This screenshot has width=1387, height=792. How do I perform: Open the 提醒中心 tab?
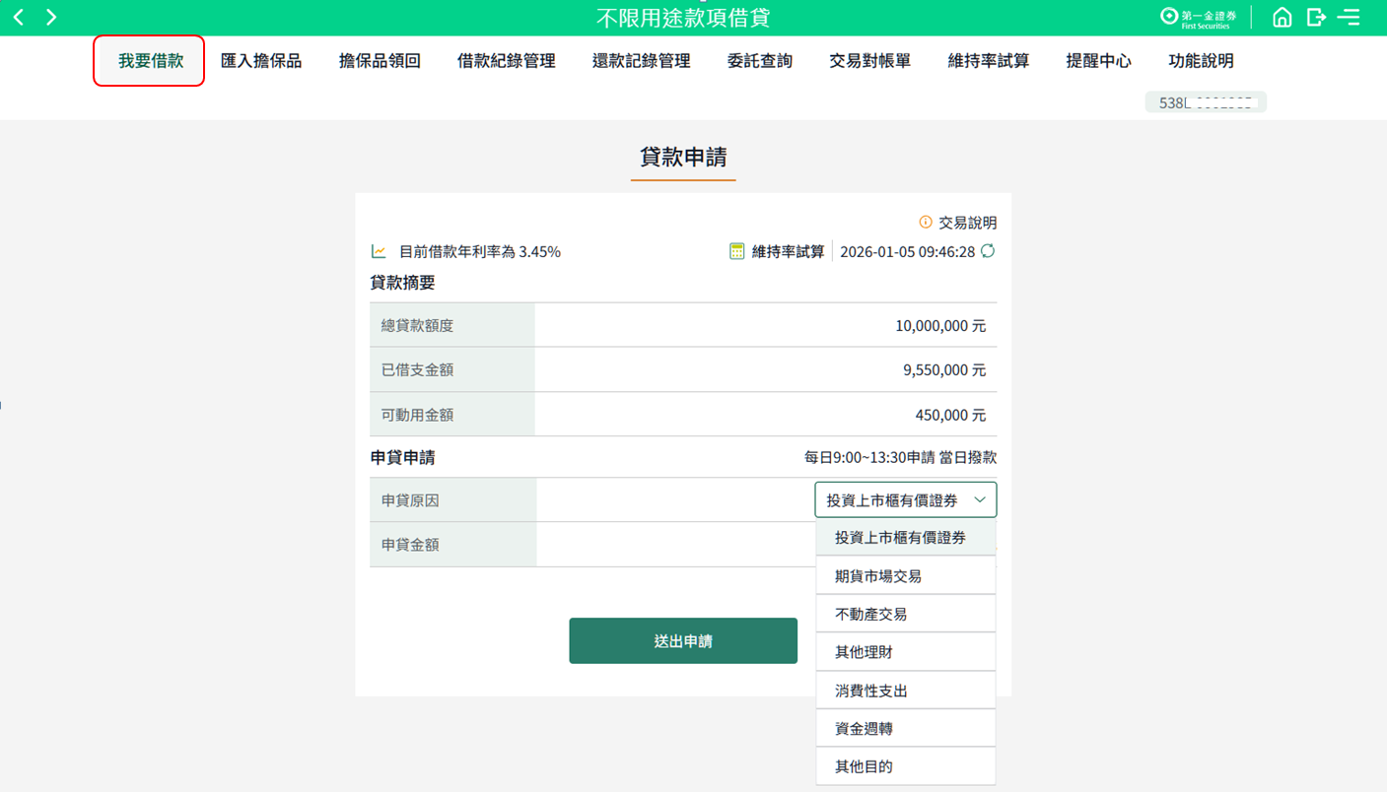pos(1098,61)
